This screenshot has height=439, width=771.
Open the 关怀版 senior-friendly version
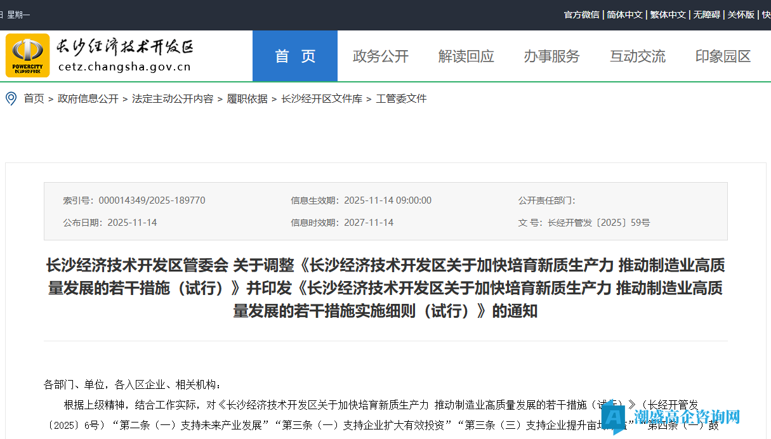click(741, 14)
